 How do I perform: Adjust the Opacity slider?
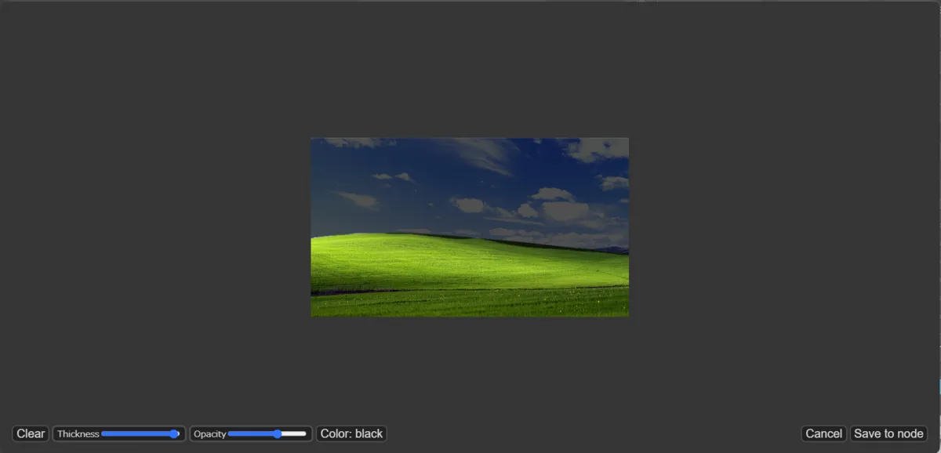[x=267, y=433]
